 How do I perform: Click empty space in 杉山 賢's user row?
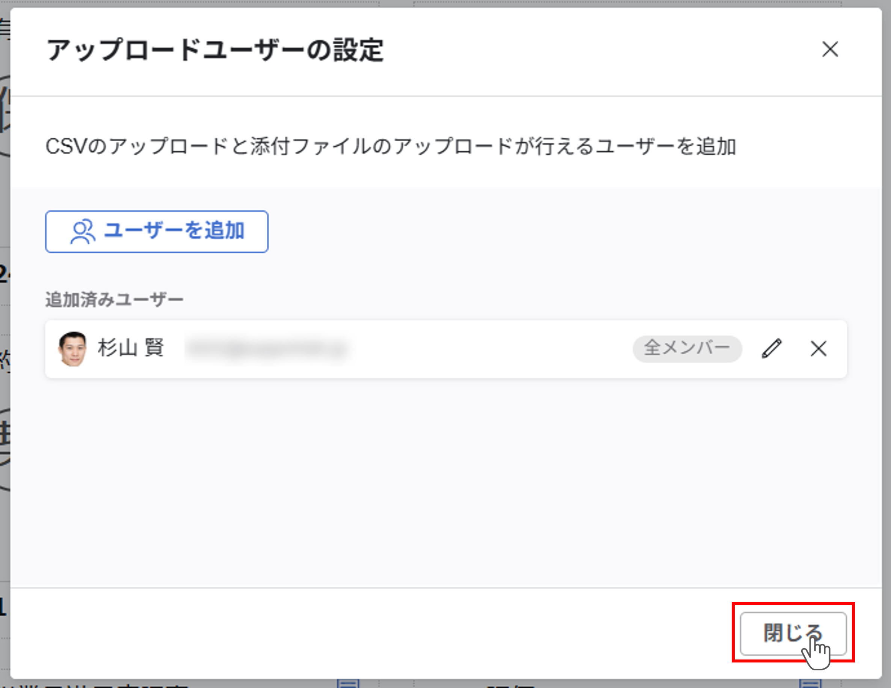[489, 349]
